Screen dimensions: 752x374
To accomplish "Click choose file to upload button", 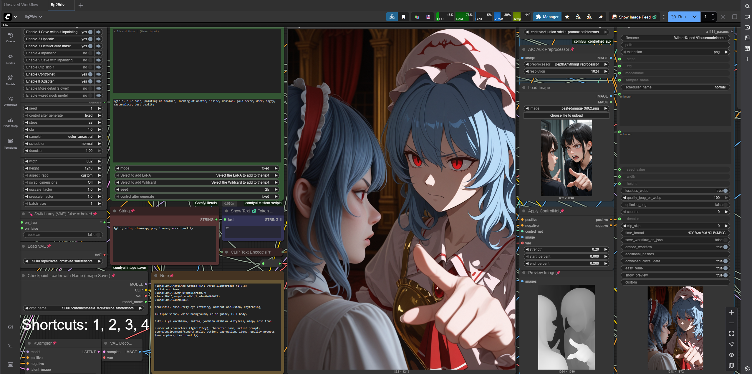I will point(566,115).
